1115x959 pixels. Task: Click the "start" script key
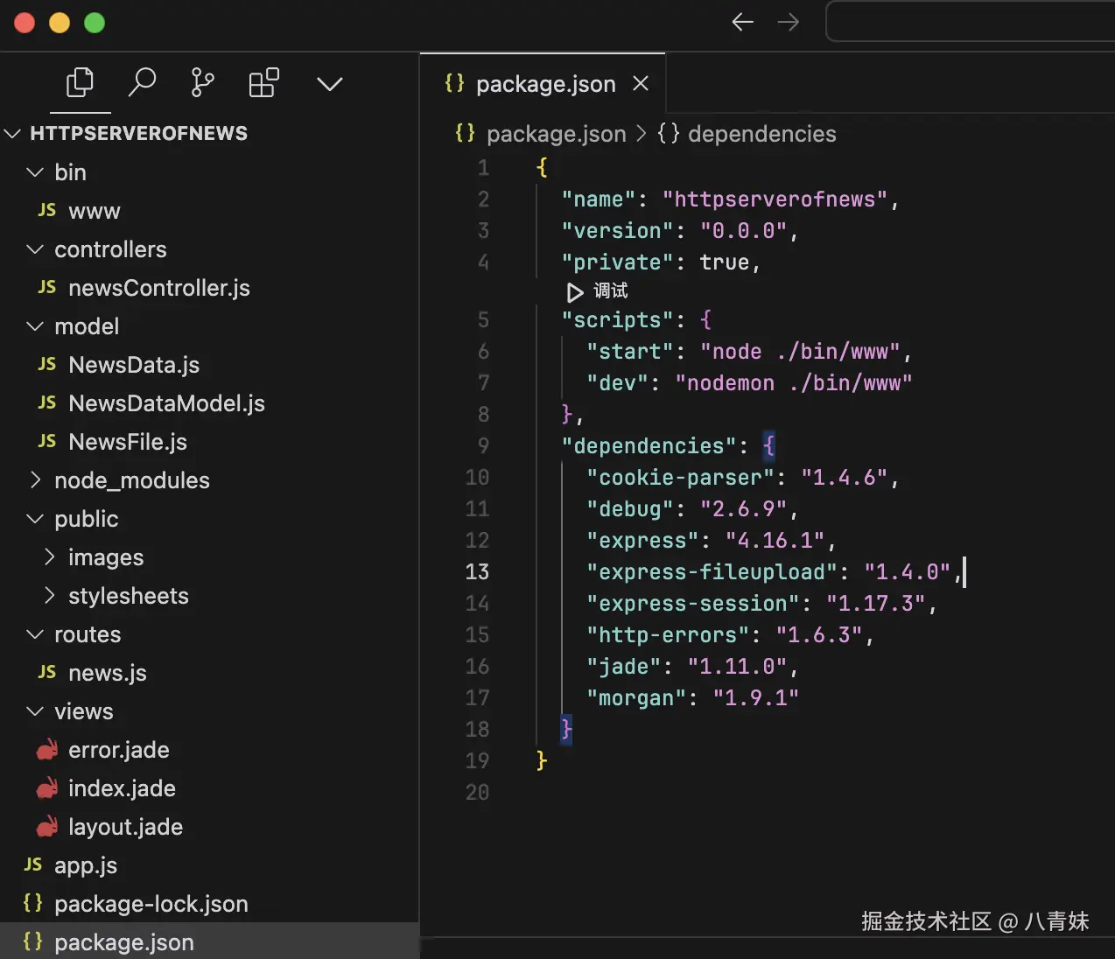630,352
